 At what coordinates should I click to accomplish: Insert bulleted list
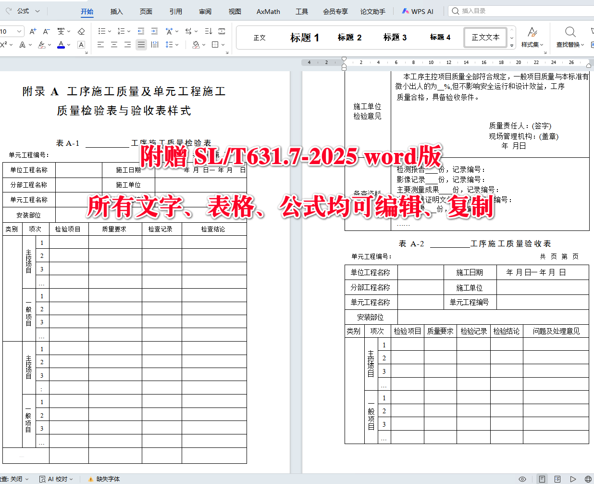[x=101, y=31]
